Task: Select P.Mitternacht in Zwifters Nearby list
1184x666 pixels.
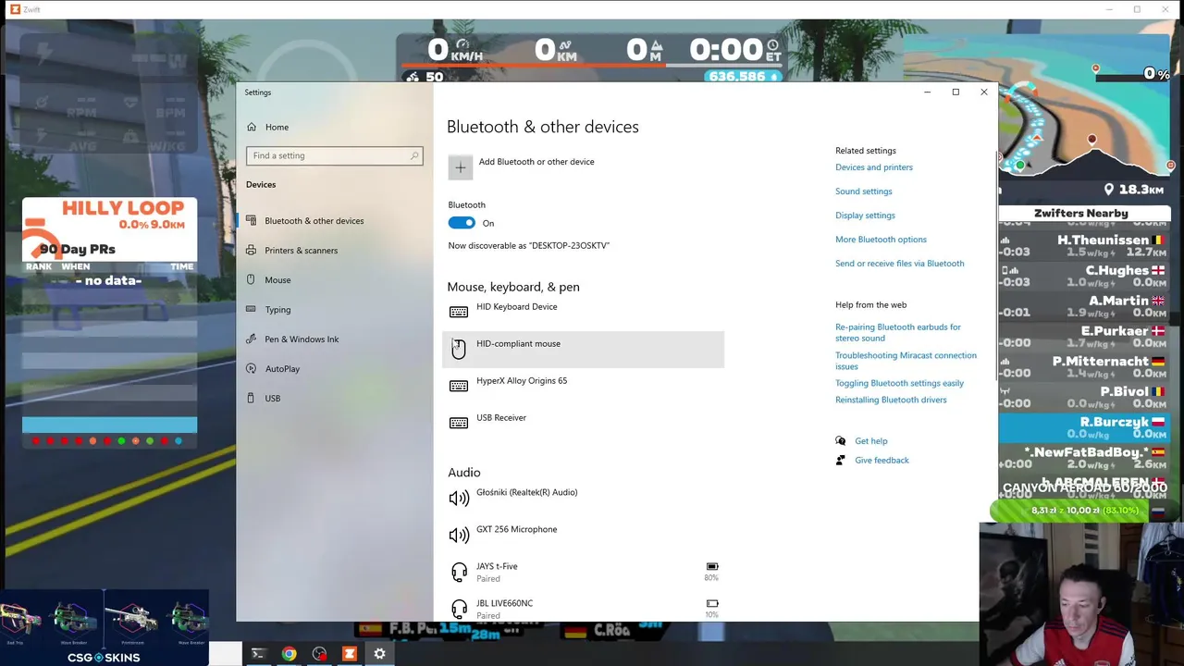Action: click(1084, 367)
